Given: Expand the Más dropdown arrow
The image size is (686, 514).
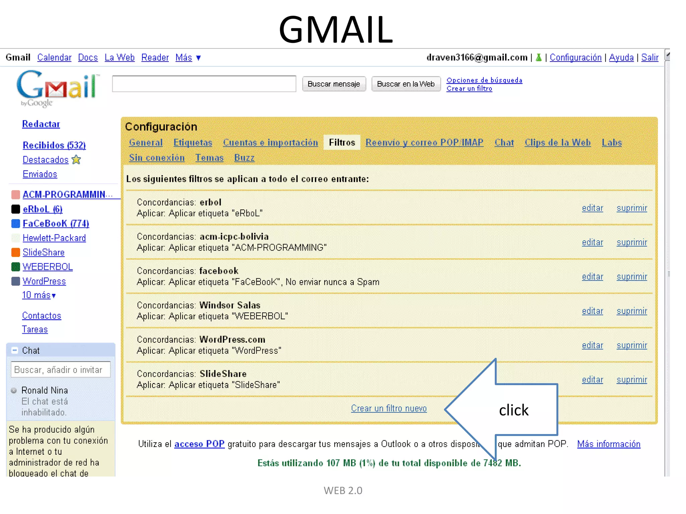Looking at the screenshot, I should (198, 58).
